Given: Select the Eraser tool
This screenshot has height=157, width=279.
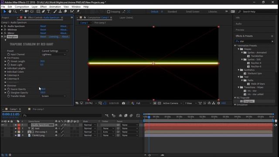Looking at the screenshot, I should click(x=65, y=12).
